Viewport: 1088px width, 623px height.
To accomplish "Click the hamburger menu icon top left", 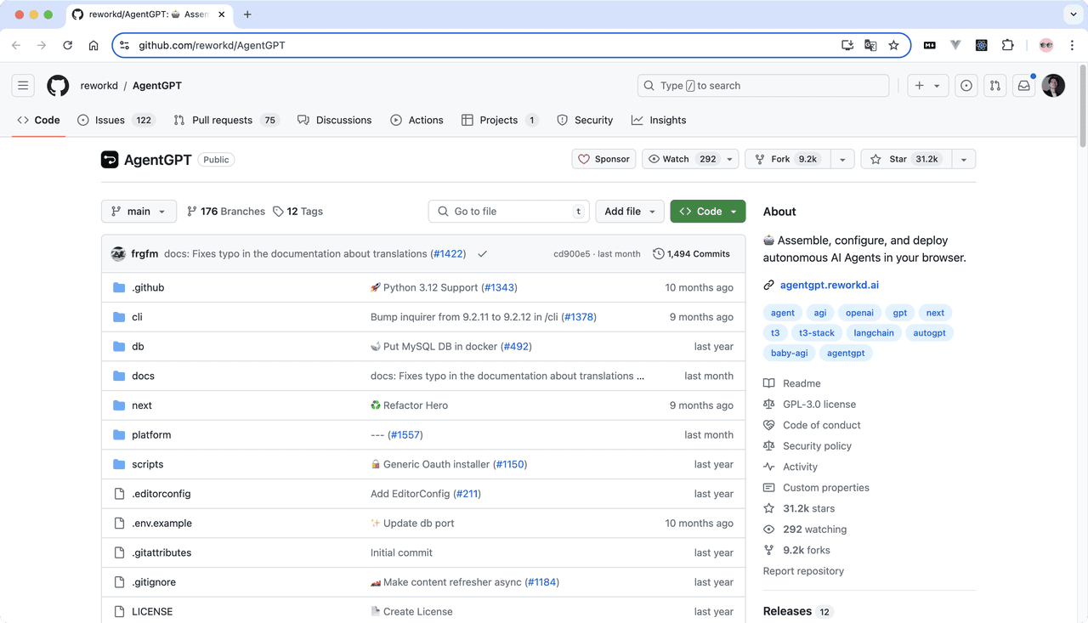I will (x=23, y=85).
